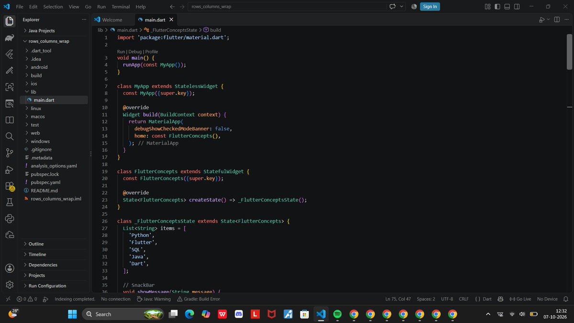The height and width of the screenshot is (323, 574).
Task: Click the Sign In button
Action: 430,7
